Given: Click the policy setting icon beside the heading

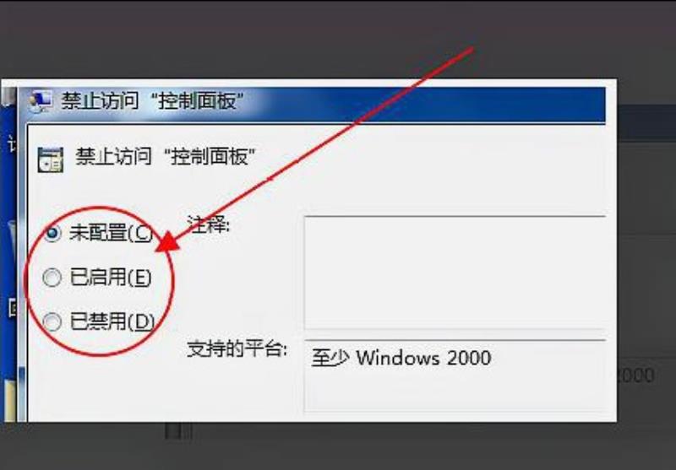Looking at the screenshot, I should tap(51, 159).
